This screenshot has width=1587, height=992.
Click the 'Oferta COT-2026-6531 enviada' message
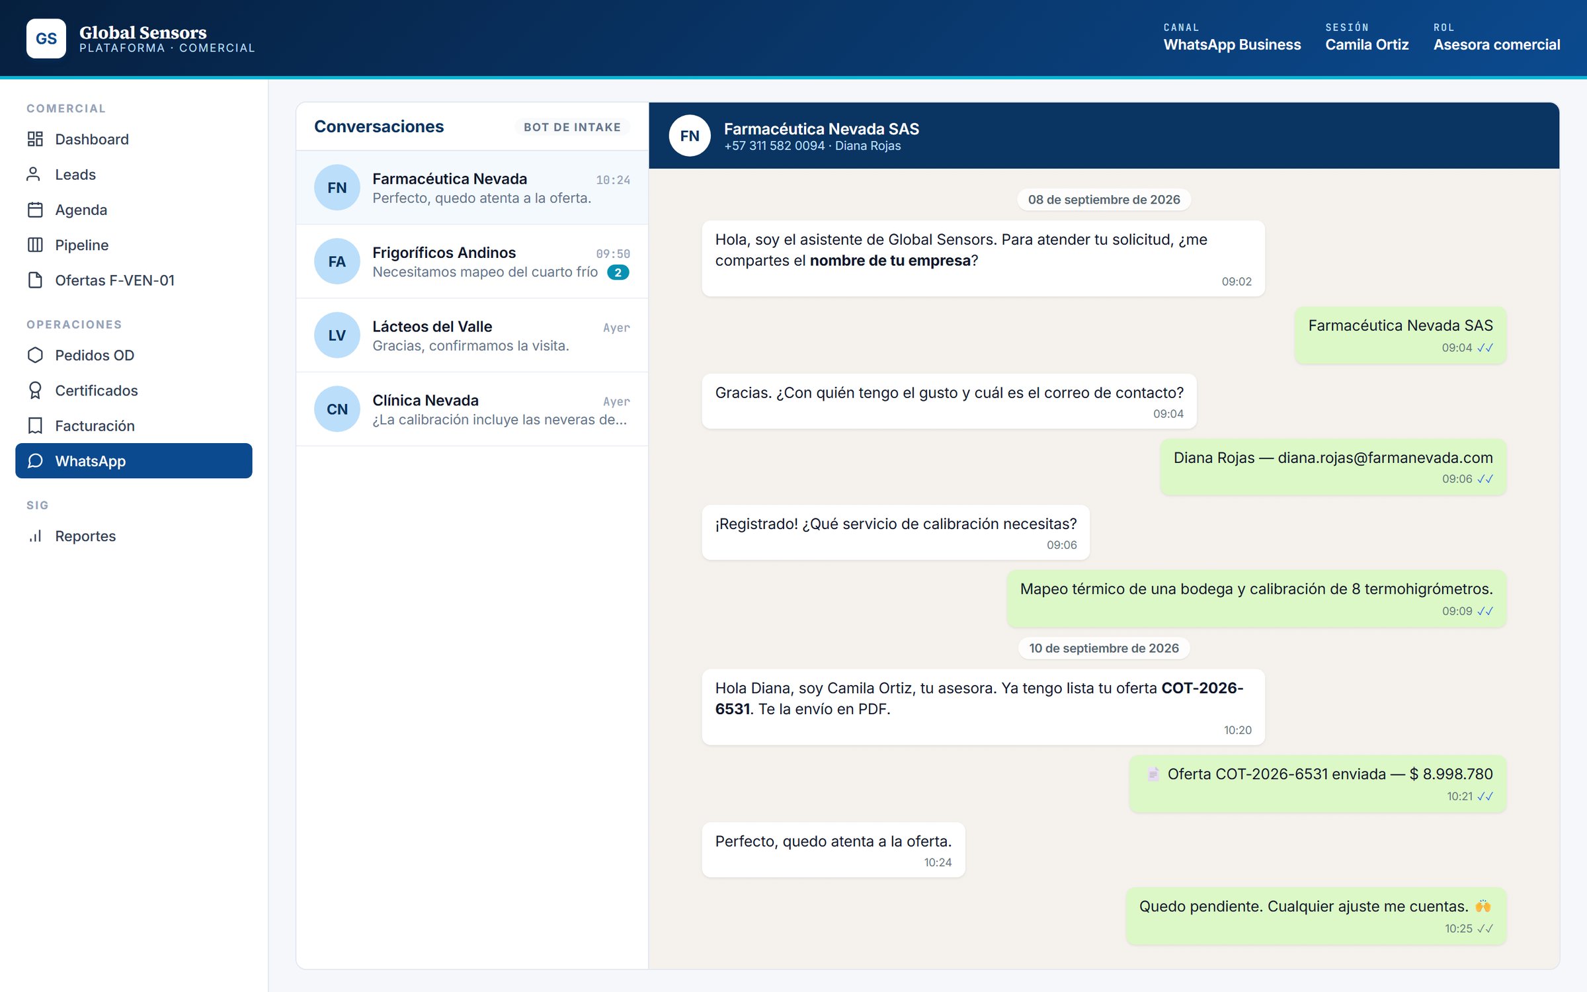pyautogui.click(x=1317, y=784)
